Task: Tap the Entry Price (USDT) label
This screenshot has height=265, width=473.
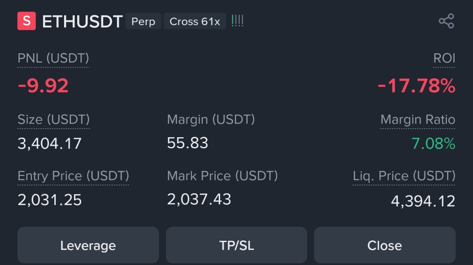Action: (x=73, y=176)
